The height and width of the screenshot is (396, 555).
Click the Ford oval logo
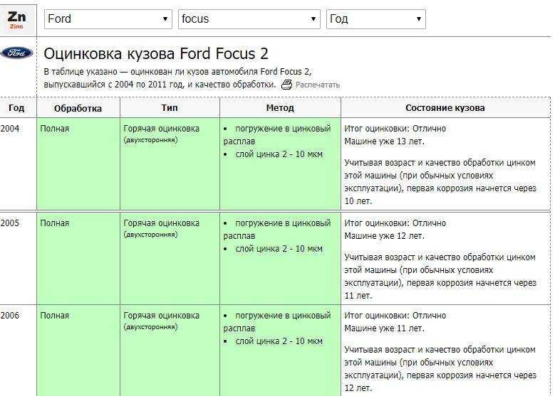pyautogui.click(x=16, y=53)
